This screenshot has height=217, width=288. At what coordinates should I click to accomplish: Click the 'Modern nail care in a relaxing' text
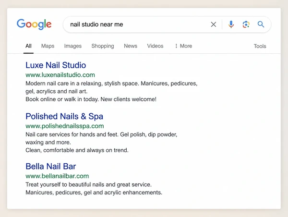pyautogui.click(x=64, y=84)
